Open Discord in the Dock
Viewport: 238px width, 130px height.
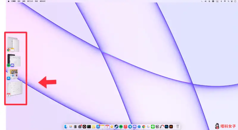pos(135,126)
